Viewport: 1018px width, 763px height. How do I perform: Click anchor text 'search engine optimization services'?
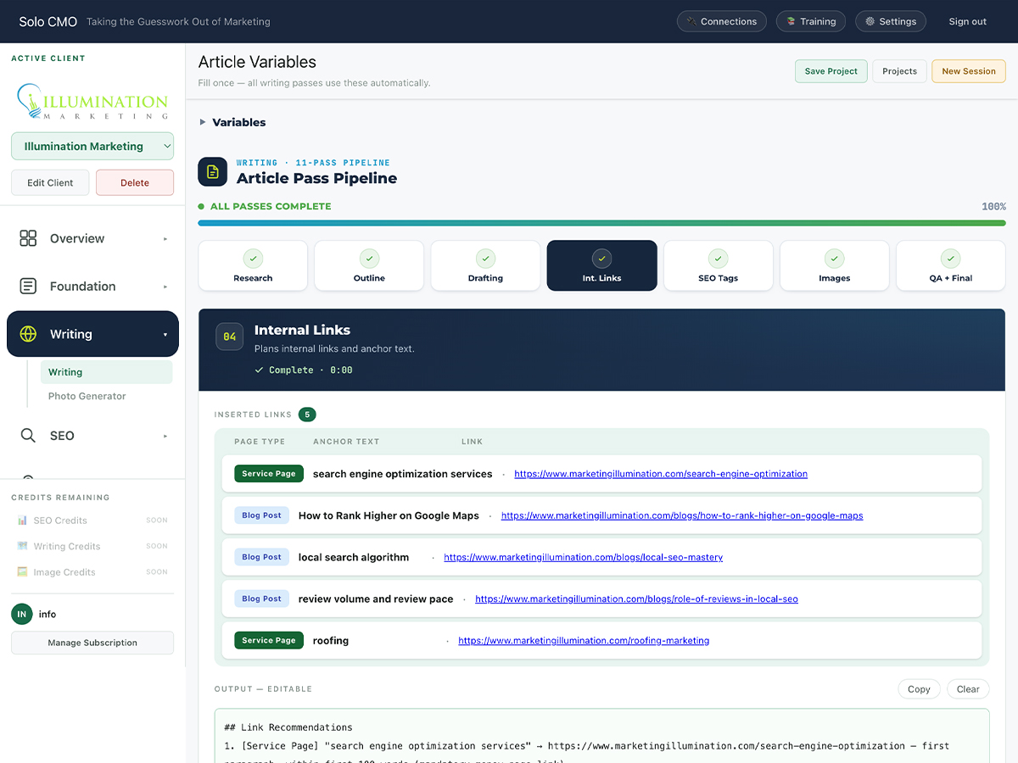(x=402, y=474)
